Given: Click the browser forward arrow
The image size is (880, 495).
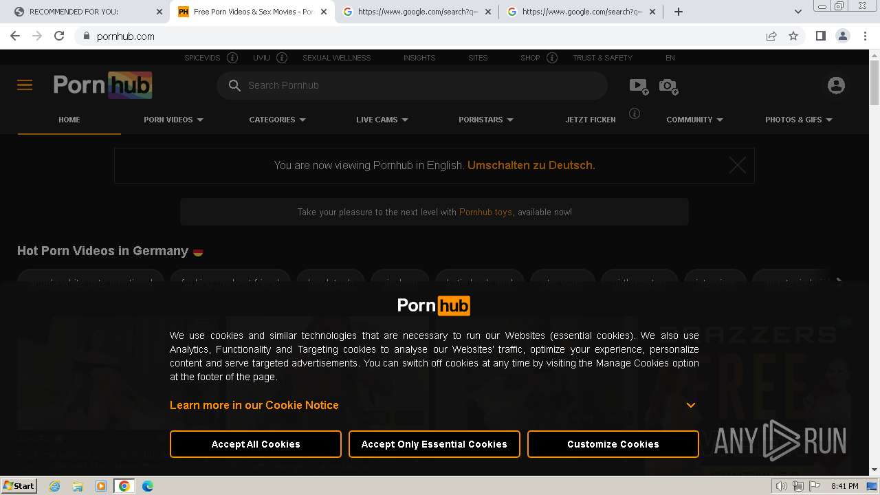Looking at the screenshot, I should 37,36.
